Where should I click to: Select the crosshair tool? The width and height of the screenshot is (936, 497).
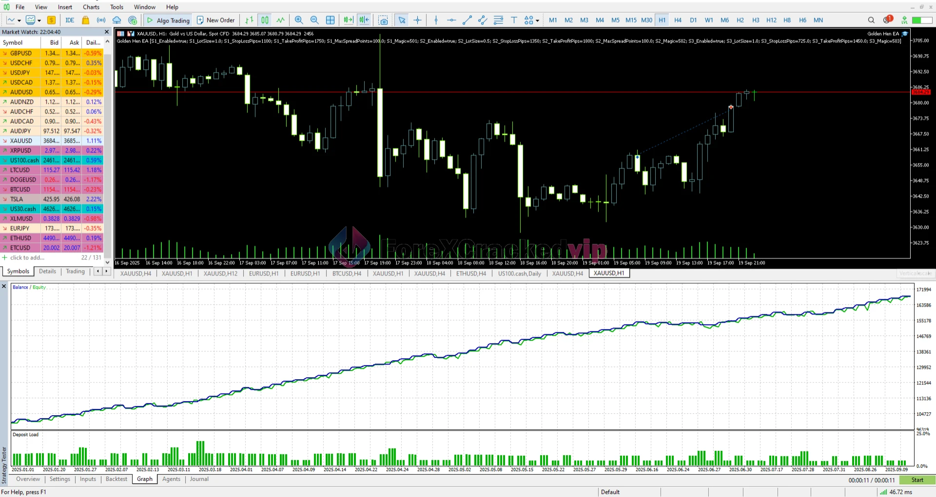[x=417, y=20]
